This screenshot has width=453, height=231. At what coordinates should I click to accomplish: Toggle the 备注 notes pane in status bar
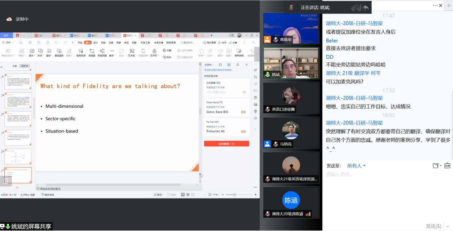pyautogui.click(x=158, y=195)
